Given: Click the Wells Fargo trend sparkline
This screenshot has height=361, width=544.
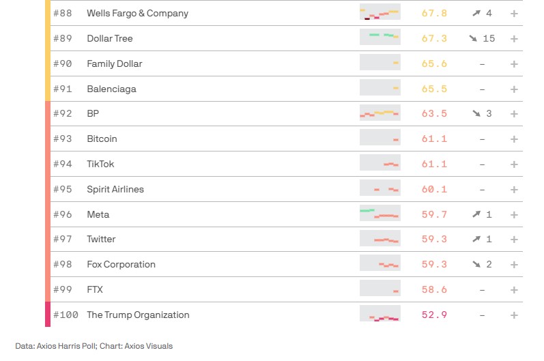Looking at the screenshot, I should tap(380, 14).
